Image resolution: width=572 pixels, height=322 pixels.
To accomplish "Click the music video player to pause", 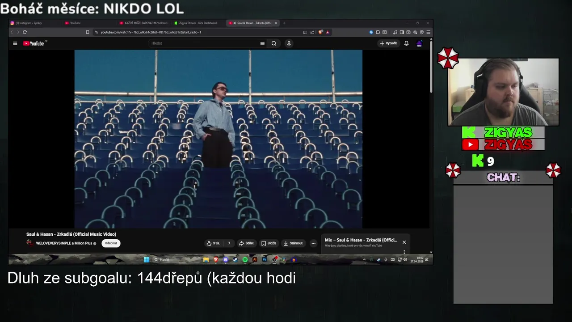I will pos(218,139).
